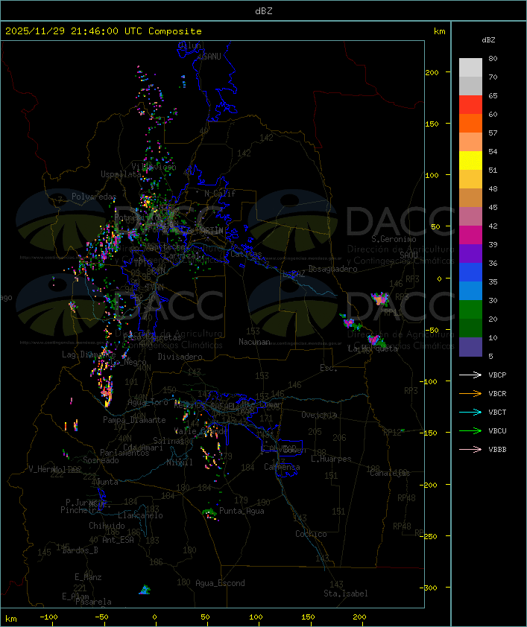Click the Chihuido map label
Image resolution: width=527 pixels, height=627 pixels.
click(107, 526)
